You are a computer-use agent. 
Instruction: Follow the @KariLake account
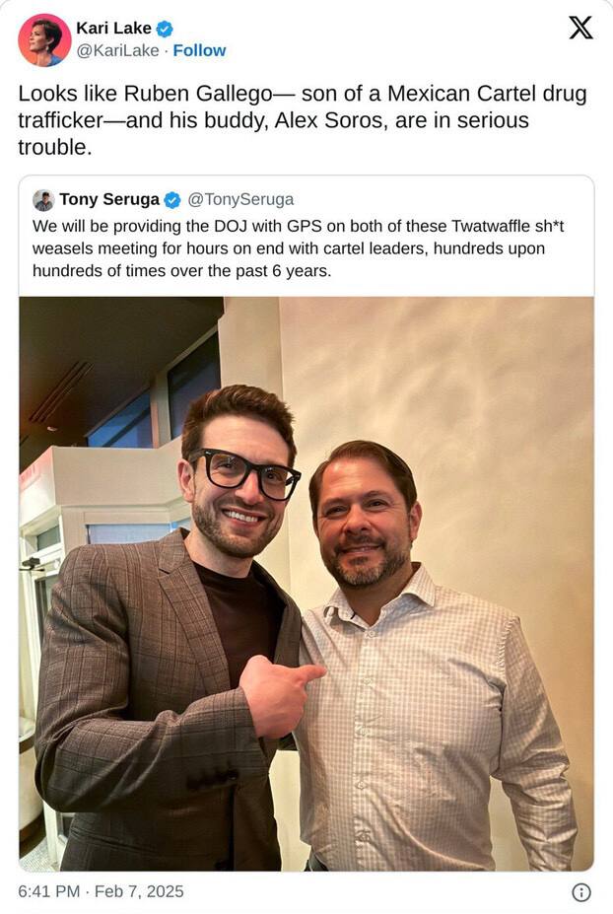coord(199,50)
